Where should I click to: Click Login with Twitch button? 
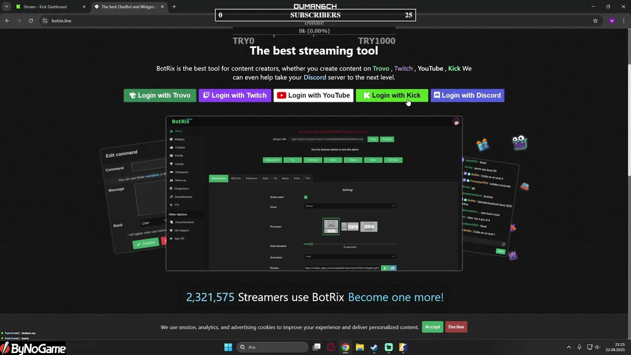click(235, 96)
